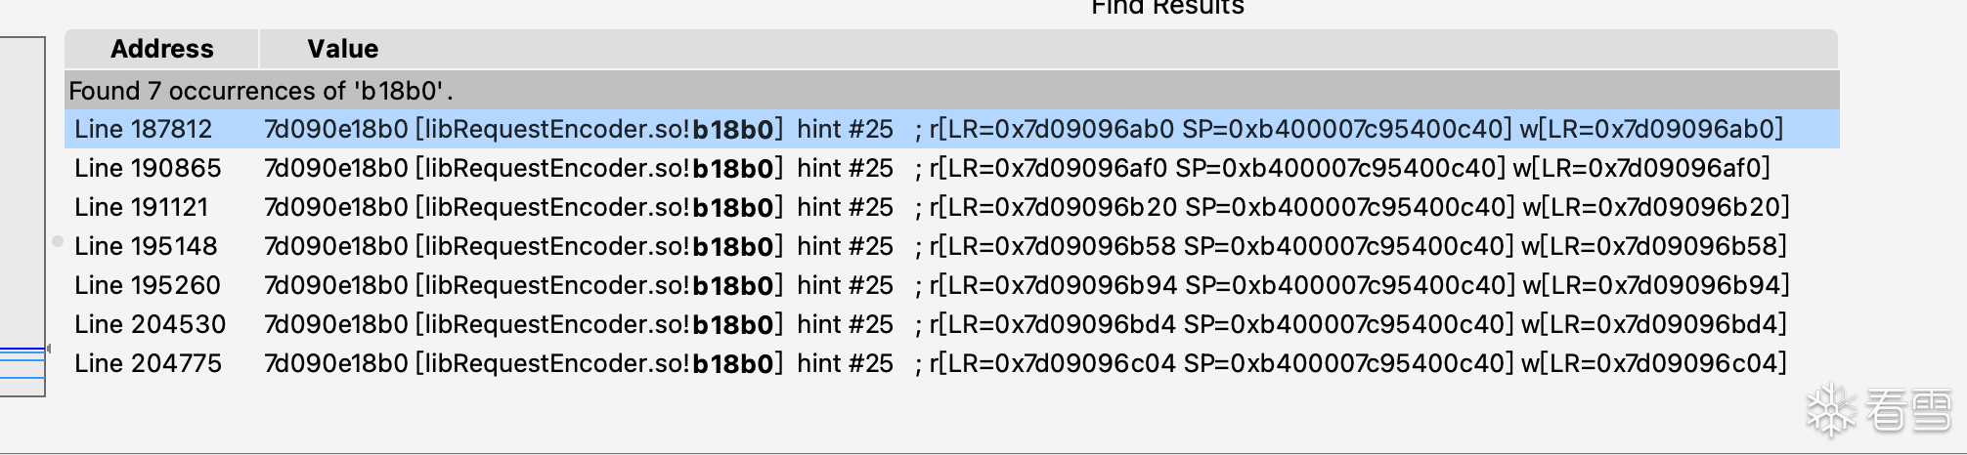Pick the Line 204530 result row

150,324
